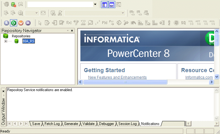Open the Repository Navigator panel menu arrow
220x134 pixels.
pyautogui.click(x=68, y=30)
